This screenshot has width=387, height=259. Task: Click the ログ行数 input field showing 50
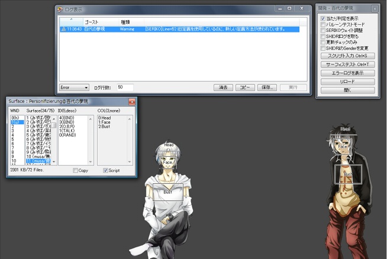pos(125,88)
